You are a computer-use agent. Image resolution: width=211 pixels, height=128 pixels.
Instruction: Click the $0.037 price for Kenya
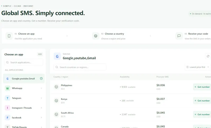pos(161,99)
